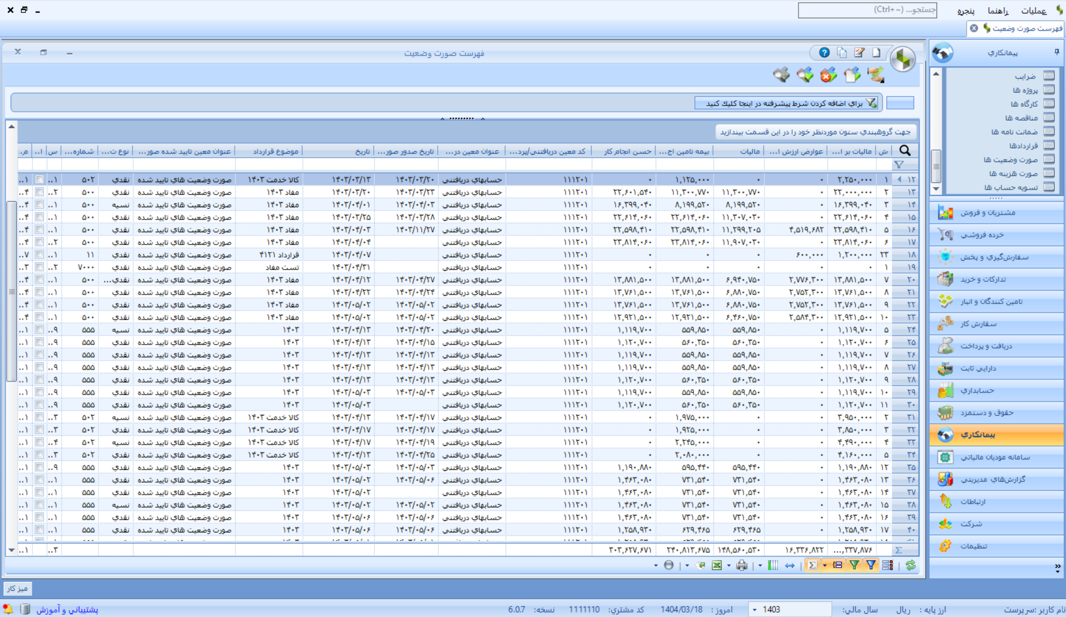Tick the checkbox in grid row ۱۳

[x=39, y=192]
